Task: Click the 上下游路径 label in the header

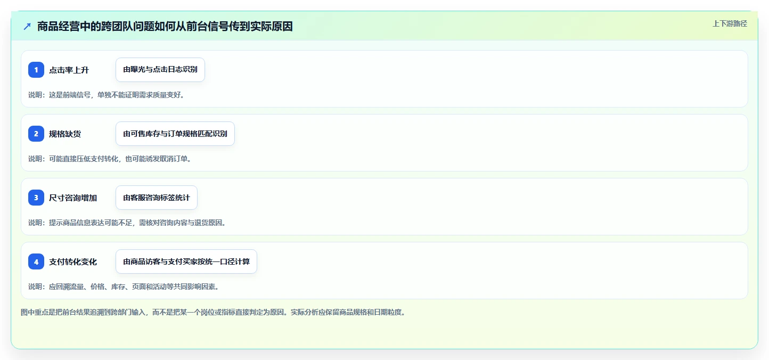Action: pos(730,23)
